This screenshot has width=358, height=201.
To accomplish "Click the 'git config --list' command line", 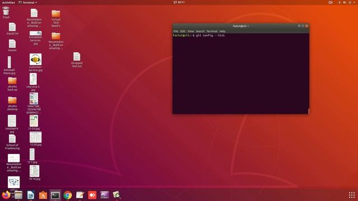I will [x=210, y=35].
